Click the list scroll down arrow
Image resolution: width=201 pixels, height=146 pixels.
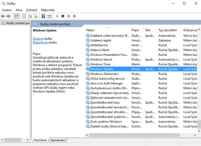pyautogui.click(x=199, y=131)
